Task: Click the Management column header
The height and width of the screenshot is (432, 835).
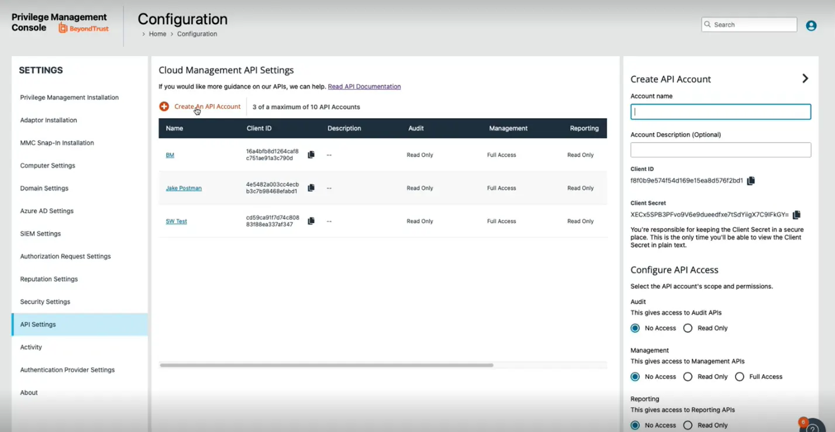Action: coord(508,128)
